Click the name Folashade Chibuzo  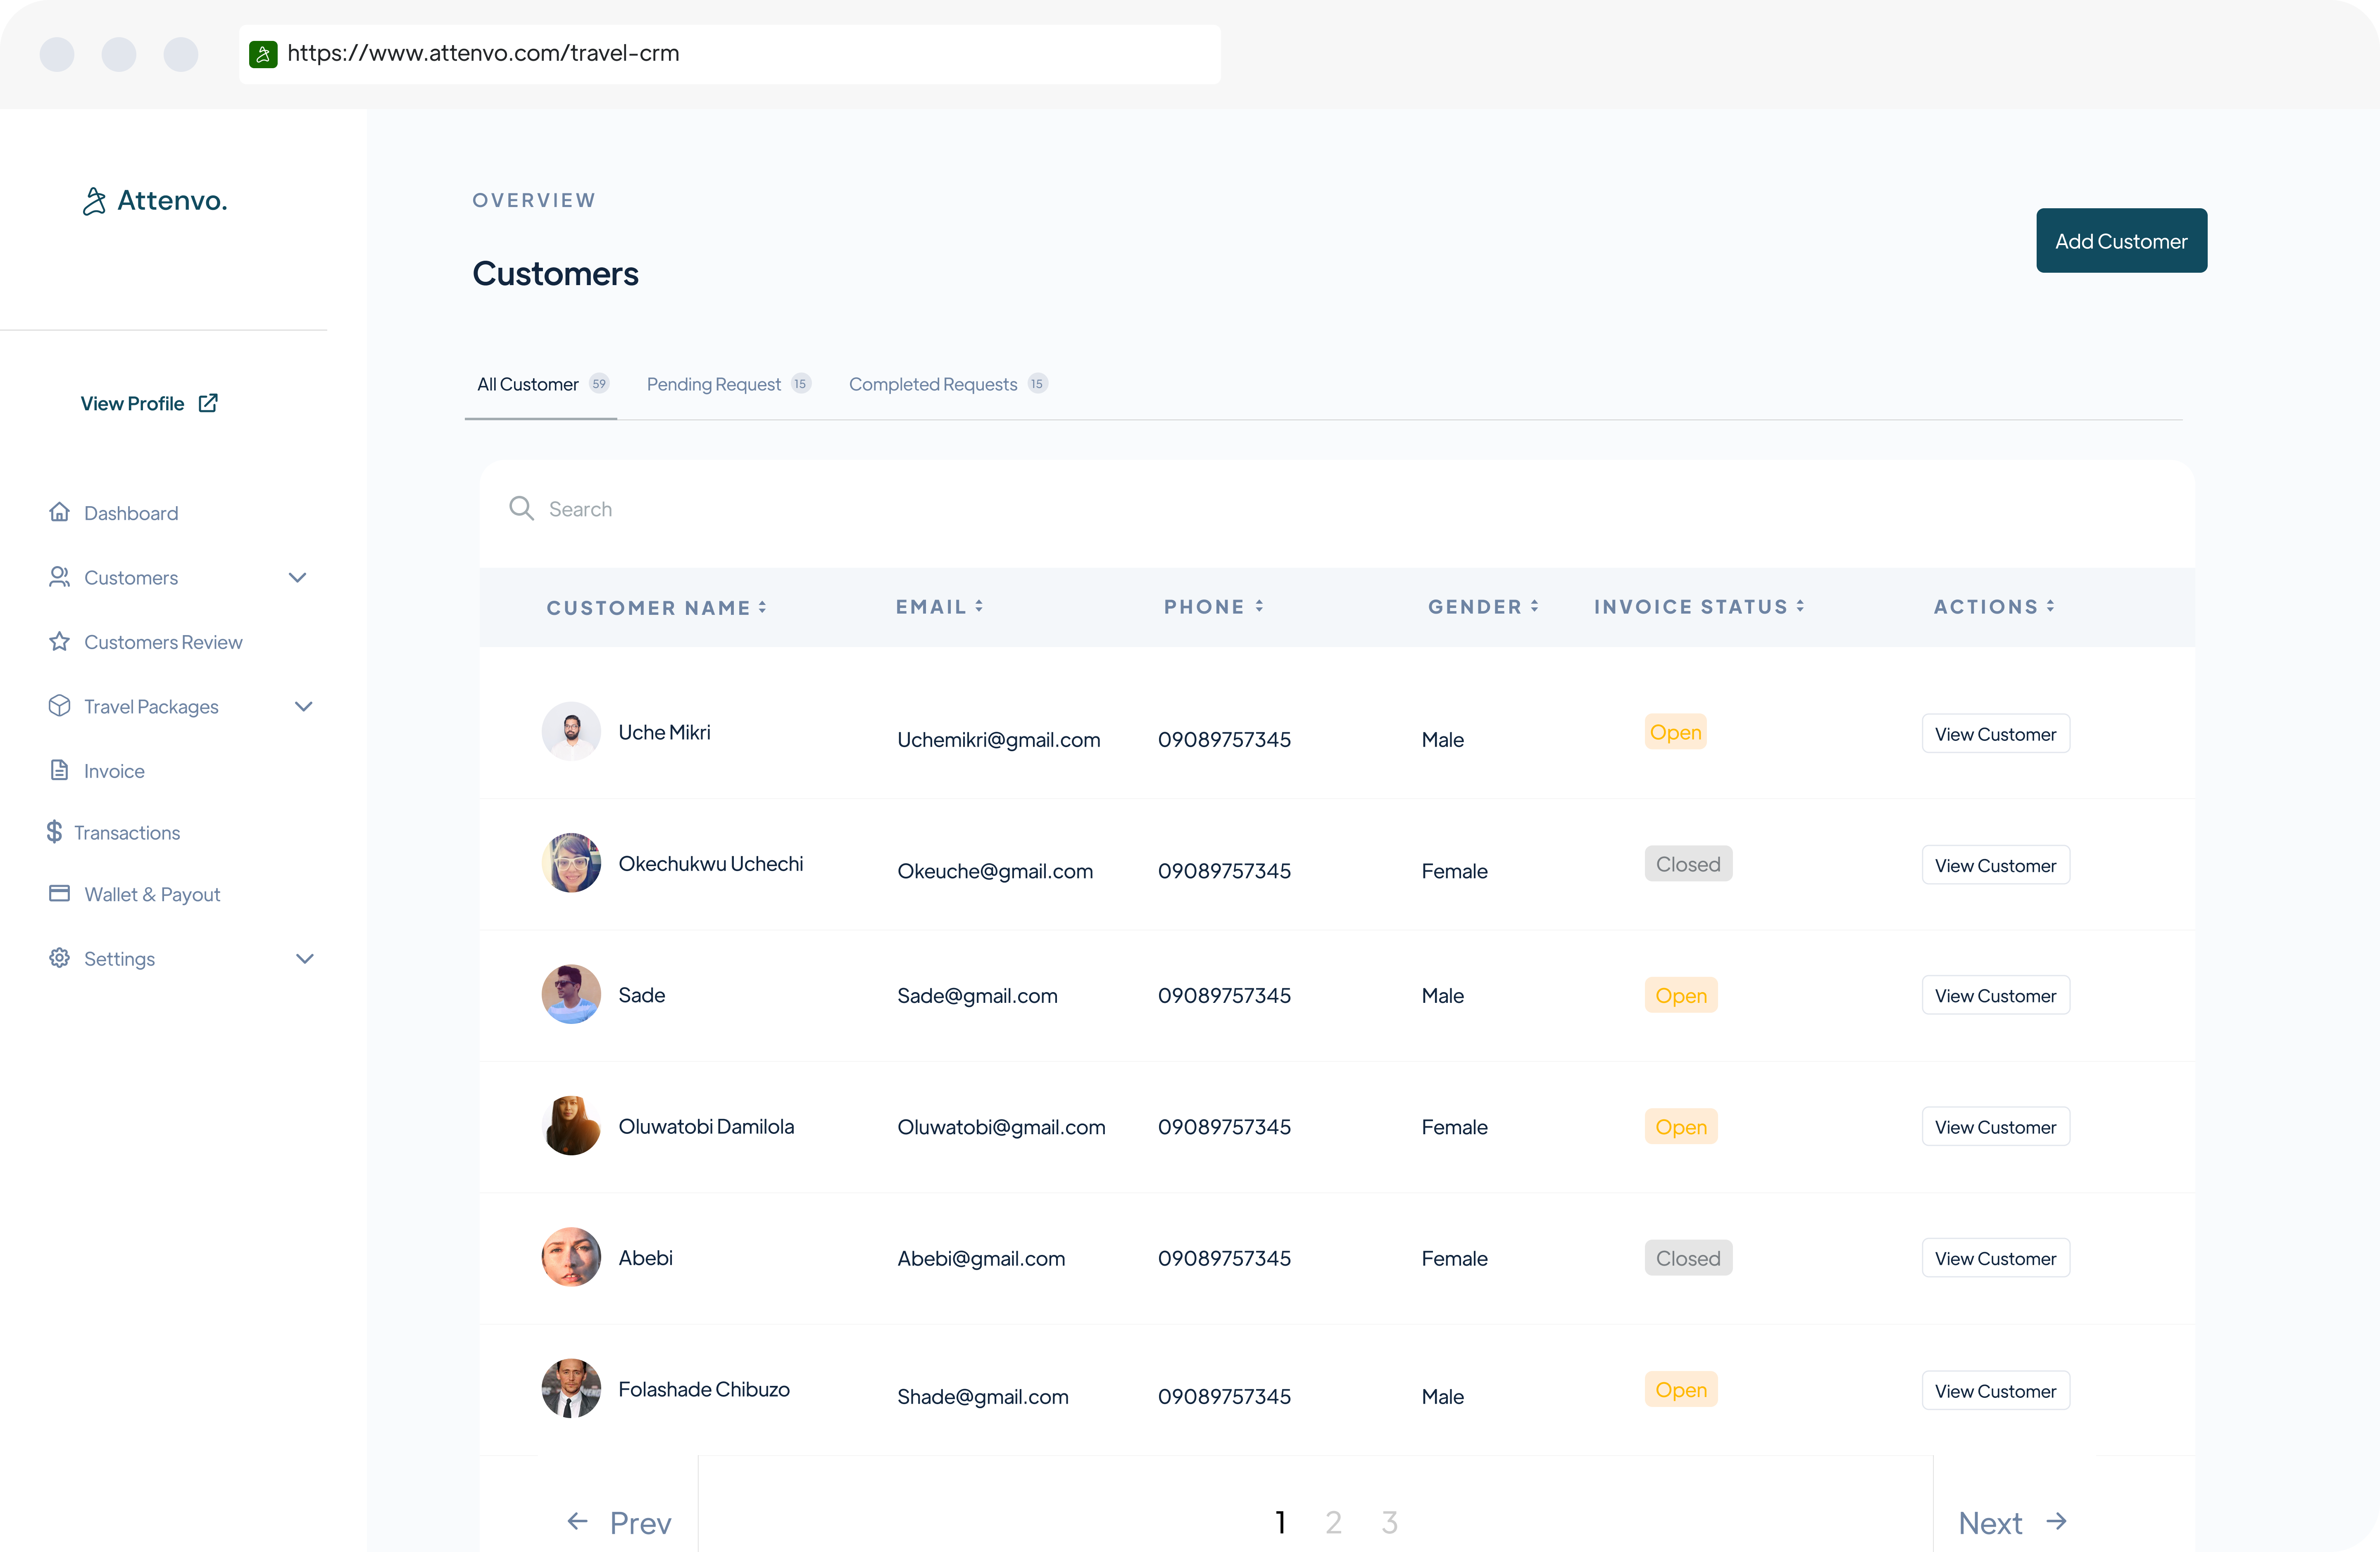[x=704, y=1389]
